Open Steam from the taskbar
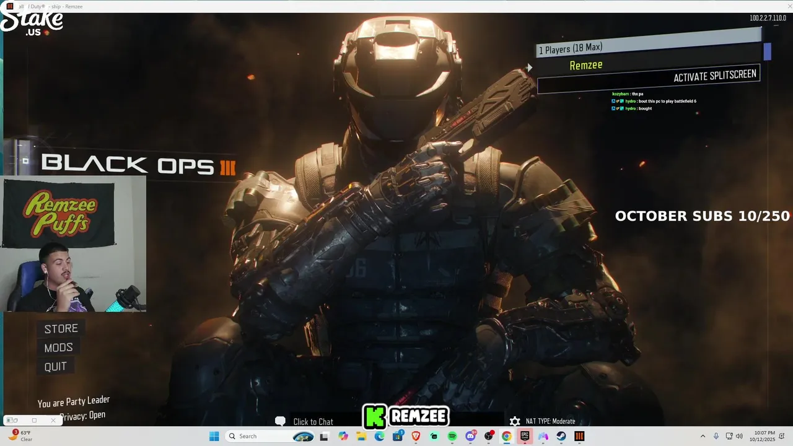The width and height of the screenshot is (793, 446). [x=561, y=436]
